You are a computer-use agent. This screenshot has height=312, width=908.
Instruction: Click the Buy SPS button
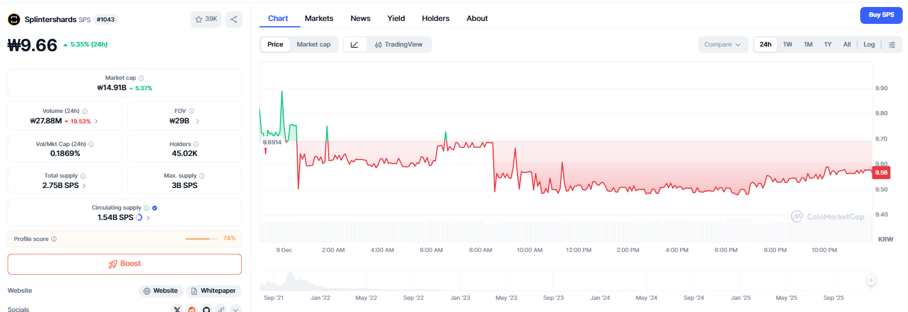(881, 15)
